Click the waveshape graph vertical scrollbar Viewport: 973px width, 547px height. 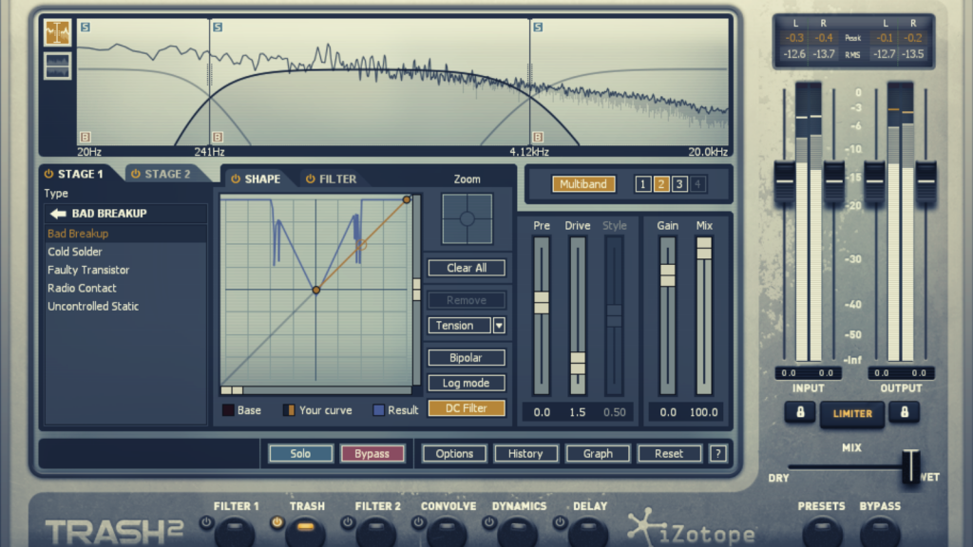point(416,291)
